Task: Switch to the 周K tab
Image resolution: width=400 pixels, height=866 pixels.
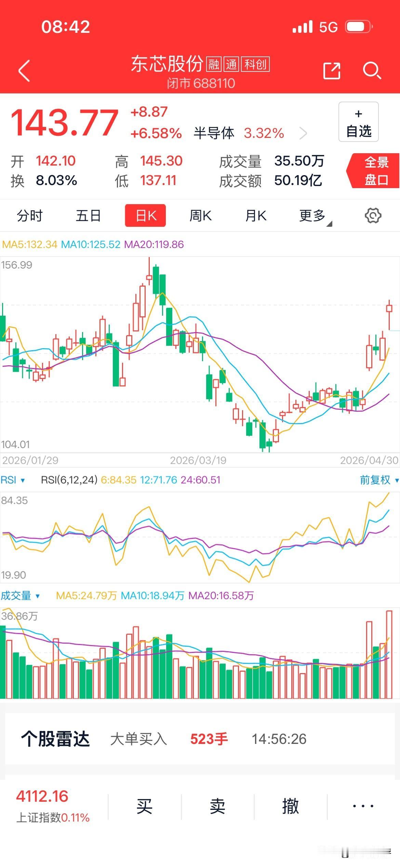Action: coord(201,216)
